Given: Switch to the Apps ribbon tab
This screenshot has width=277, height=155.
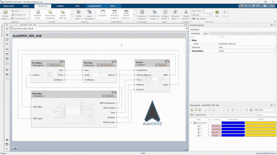Looking at the screenshot, I should pyautogui.click(x=77, y=6).
